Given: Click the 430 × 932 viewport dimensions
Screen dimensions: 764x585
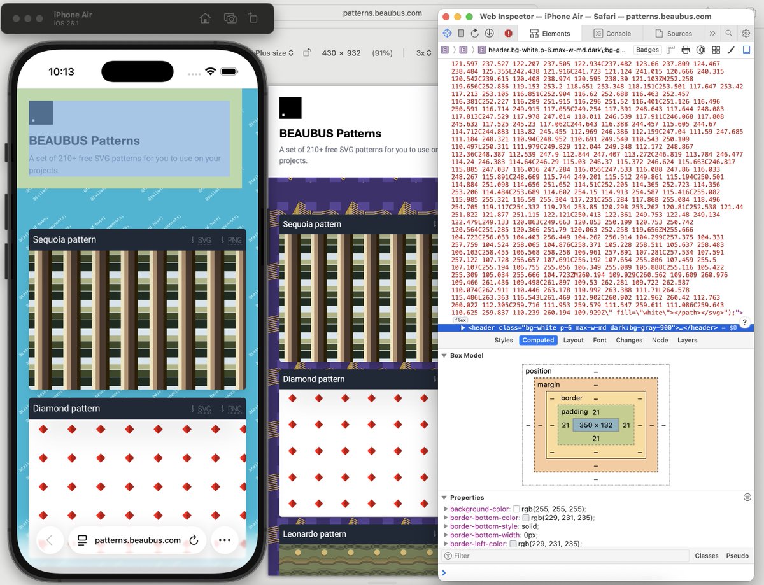Looking at the screenshot, I should tap(341, 53).
